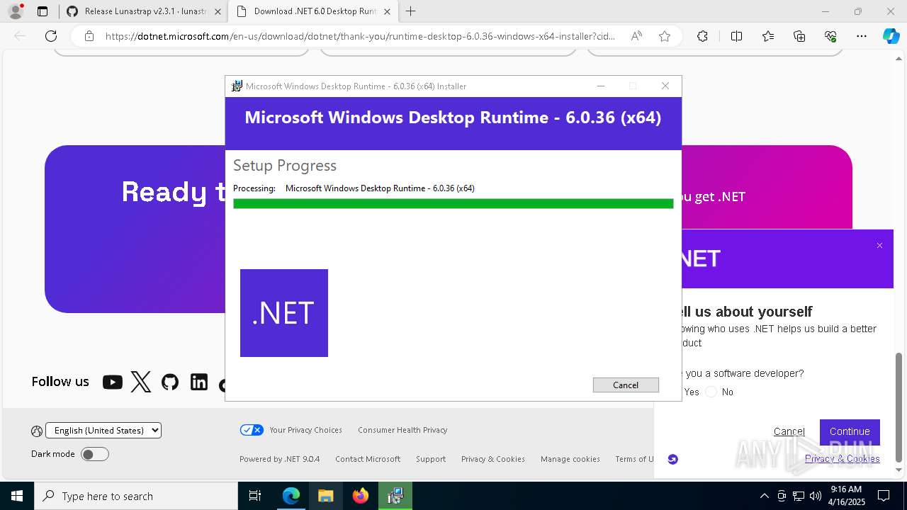Open Edge Settings and more menu
The height and width of the screenshot is (510, 907).
(862, 36)
